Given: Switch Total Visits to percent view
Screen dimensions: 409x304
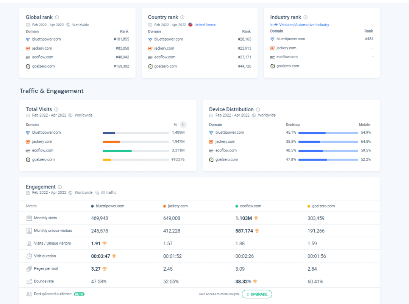Looking at the screenshot, I should pos(175,125).
